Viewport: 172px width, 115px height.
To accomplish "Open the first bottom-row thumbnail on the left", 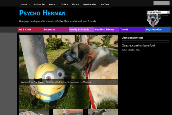I will pos(34,112).
